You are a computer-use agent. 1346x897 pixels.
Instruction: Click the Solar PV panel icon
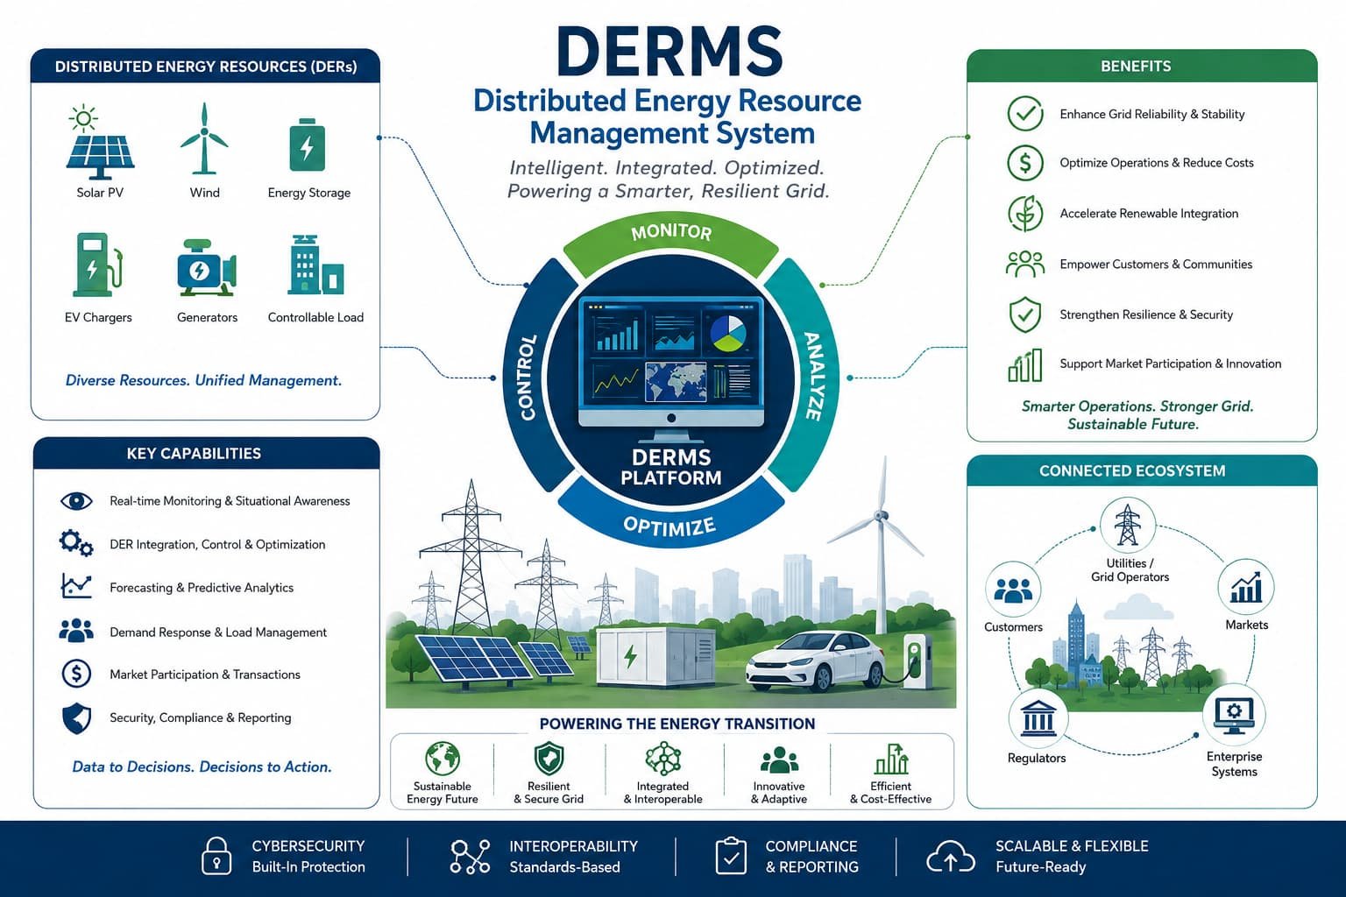99,141
